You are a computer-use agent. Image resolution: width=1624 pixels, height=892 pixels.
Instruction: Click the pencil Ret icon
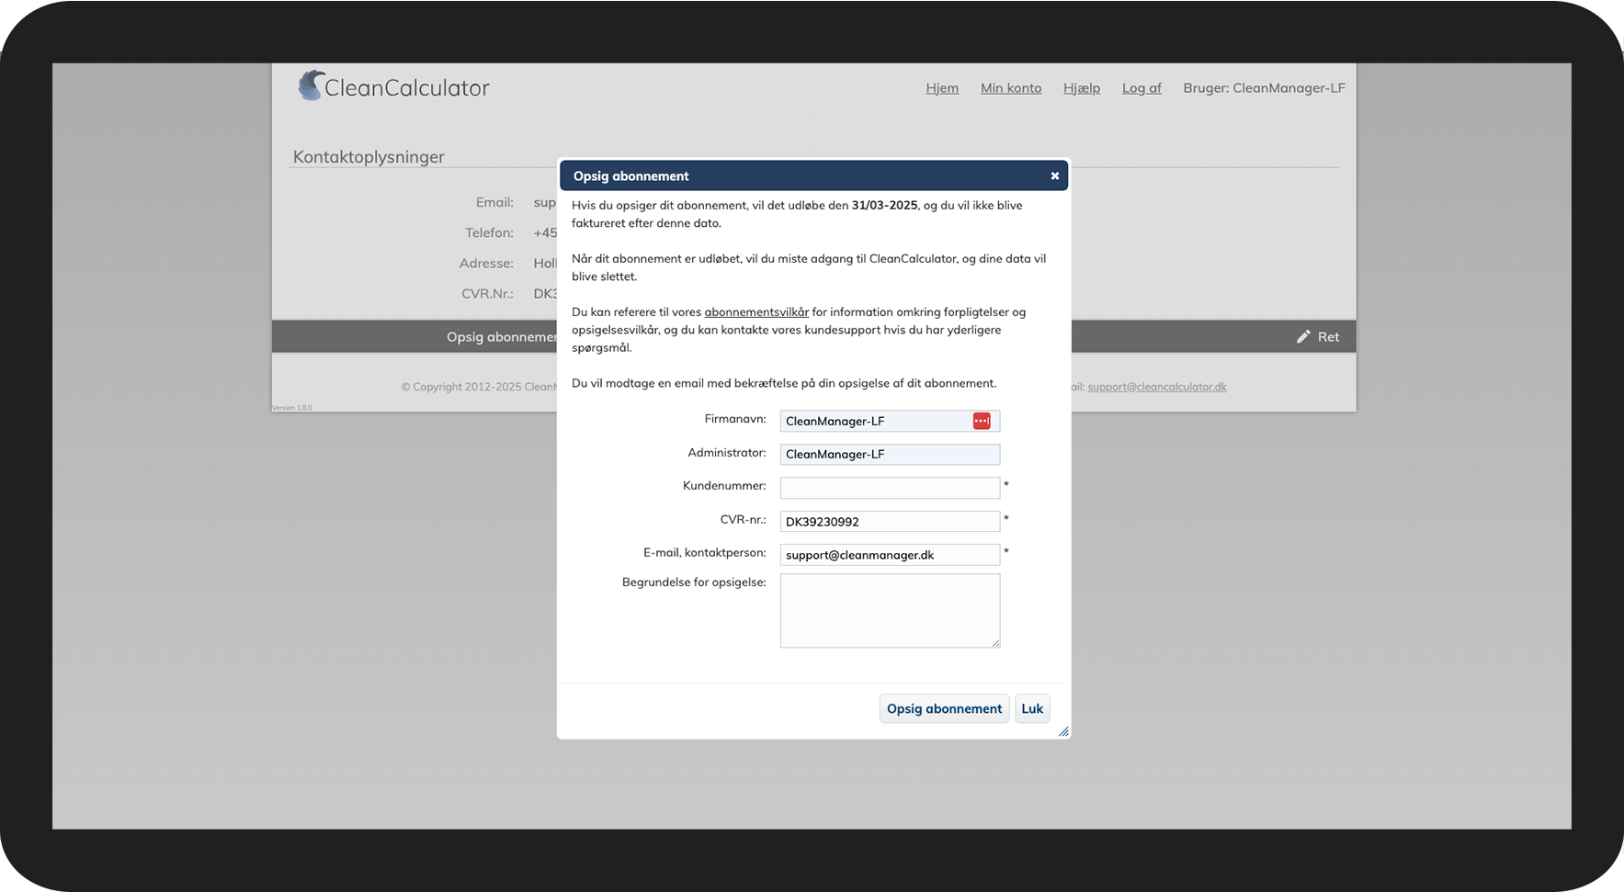click(1303, 337)
